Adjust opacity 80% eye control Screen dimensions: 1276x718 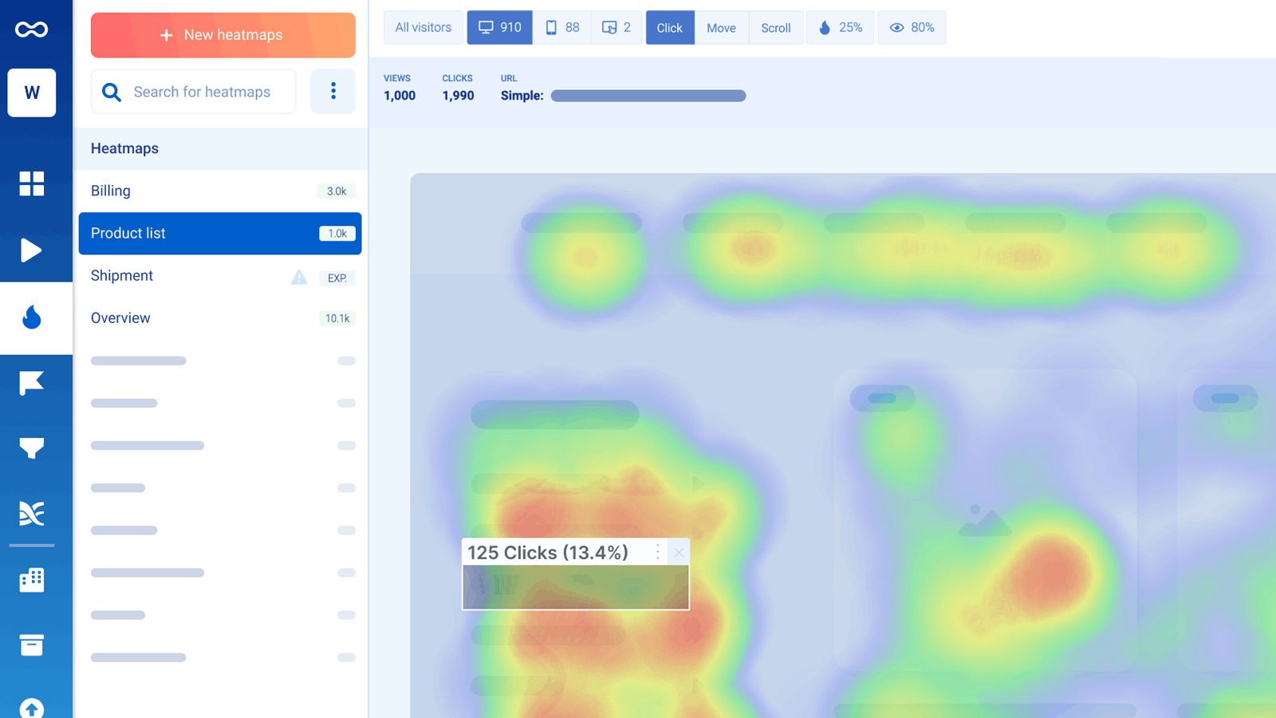coord(912,27)
